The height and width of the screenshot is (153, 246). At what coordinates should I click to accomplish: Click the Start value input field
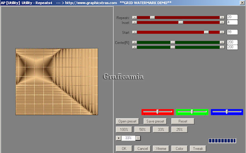pos(232,32)
